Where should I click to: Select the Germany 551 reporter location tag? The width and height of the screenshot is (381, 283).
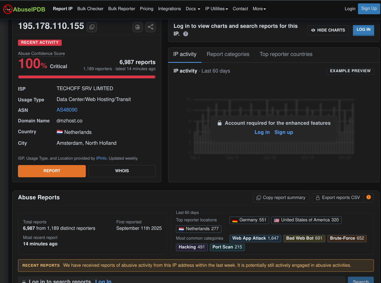tap(249, 220)
